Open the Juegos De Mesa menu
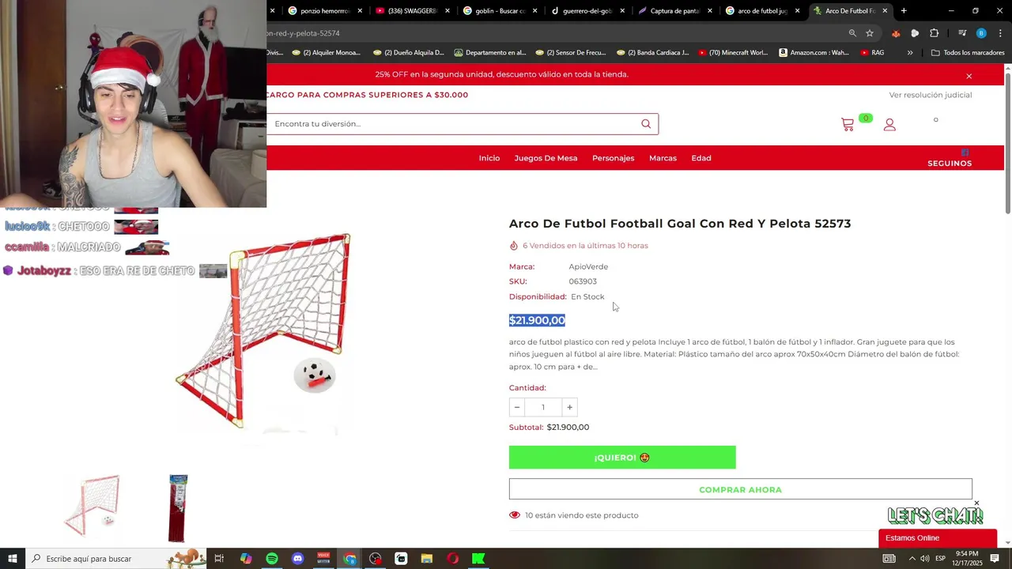The image size is (1012, 569). 546,158
